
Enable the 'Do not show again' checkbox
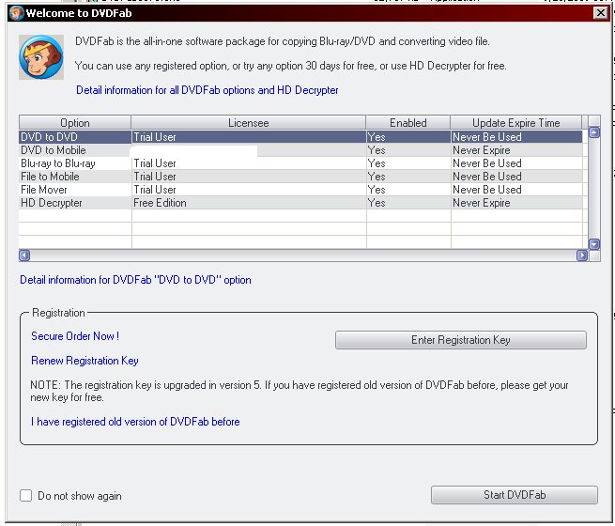[x=26, y=495]
